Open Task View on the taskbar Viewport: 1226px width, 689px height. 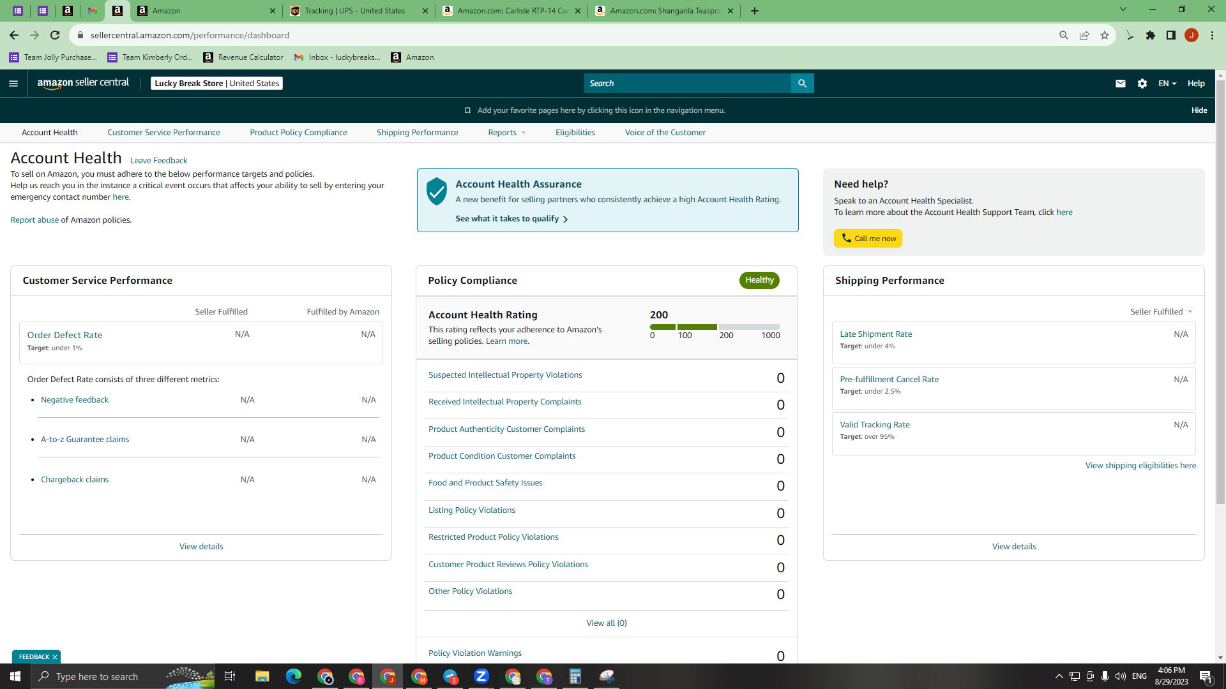pos(230,676)
